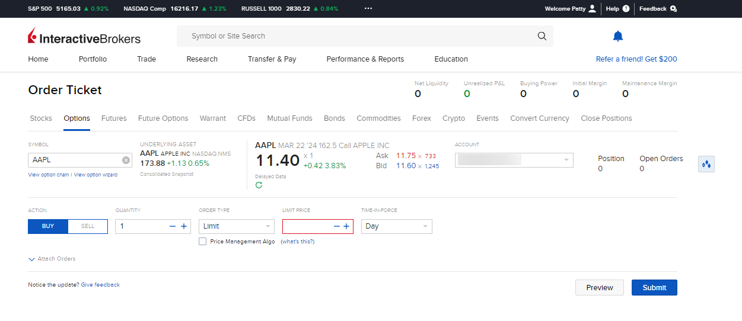Increase quantity with the plus icon

tap(184, 226)
